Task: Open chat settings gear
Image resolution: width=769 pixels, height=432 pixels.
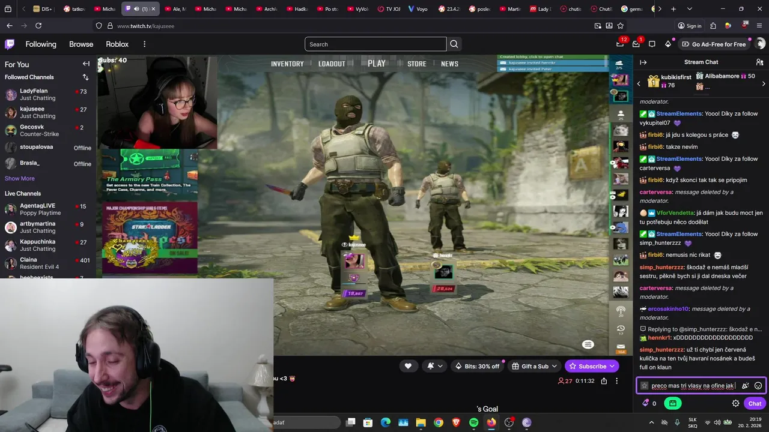Action: (x=735, y=403)
